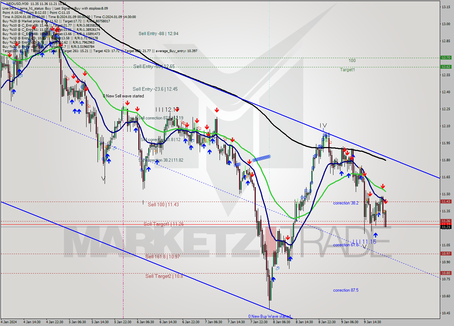Click the '5 Jan 22:30' time axis label

point(122,322)
